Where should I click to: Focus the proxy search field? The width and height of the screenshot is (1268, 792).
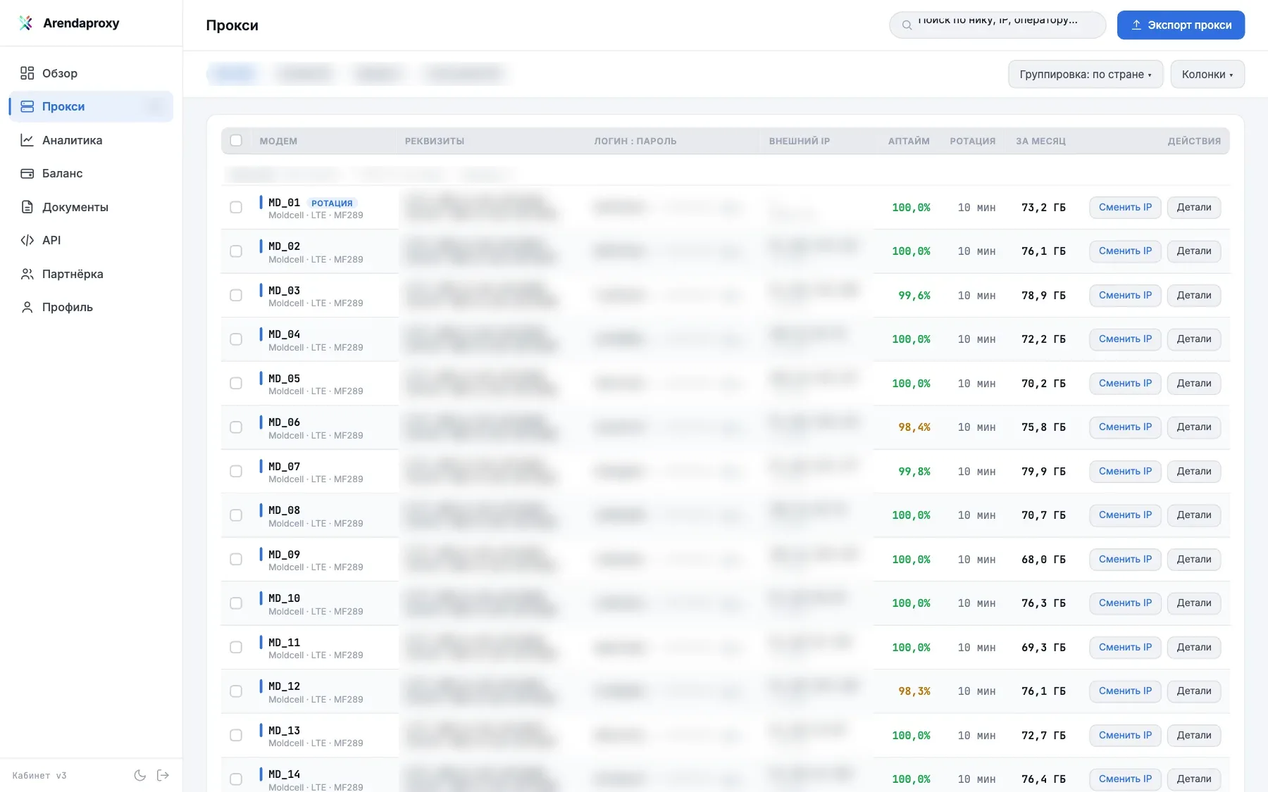(x=997, y=25)
